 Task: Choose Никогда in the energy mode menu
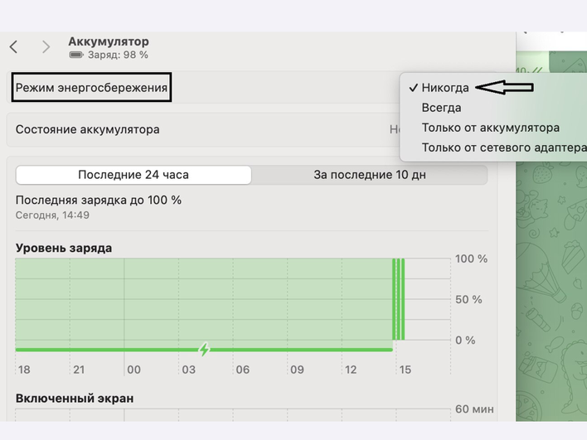coord(445,88)
